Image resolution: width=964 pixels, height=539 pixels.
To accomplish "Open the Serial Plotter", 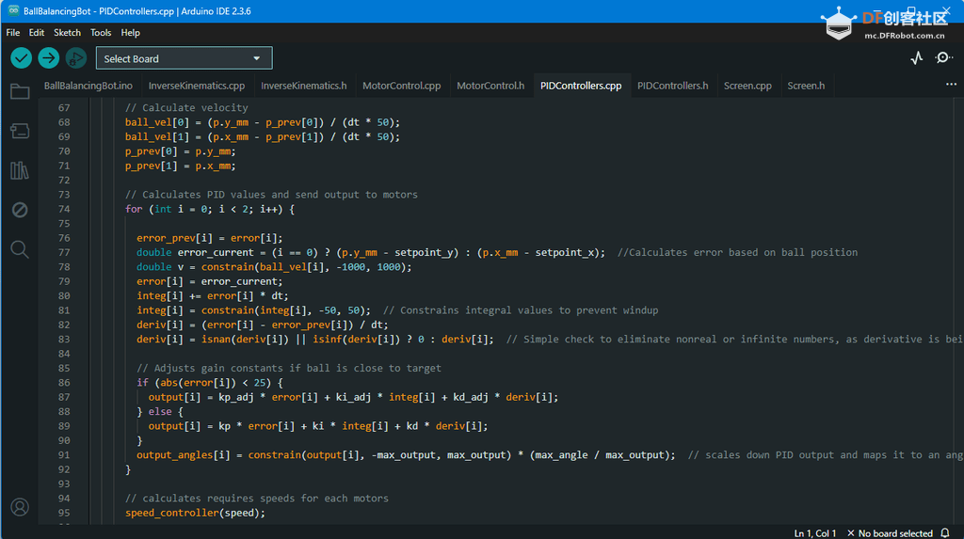I will 916,57.
